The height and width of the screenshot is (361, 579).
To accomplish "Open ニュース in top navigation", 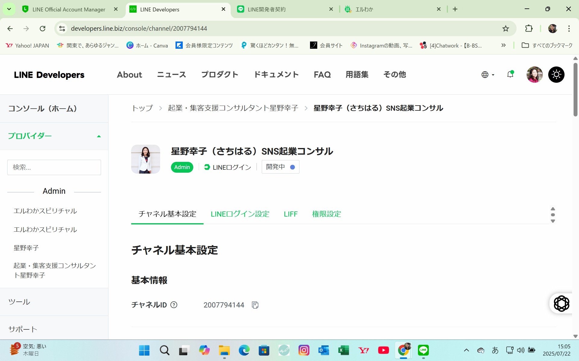I will 172,75.
